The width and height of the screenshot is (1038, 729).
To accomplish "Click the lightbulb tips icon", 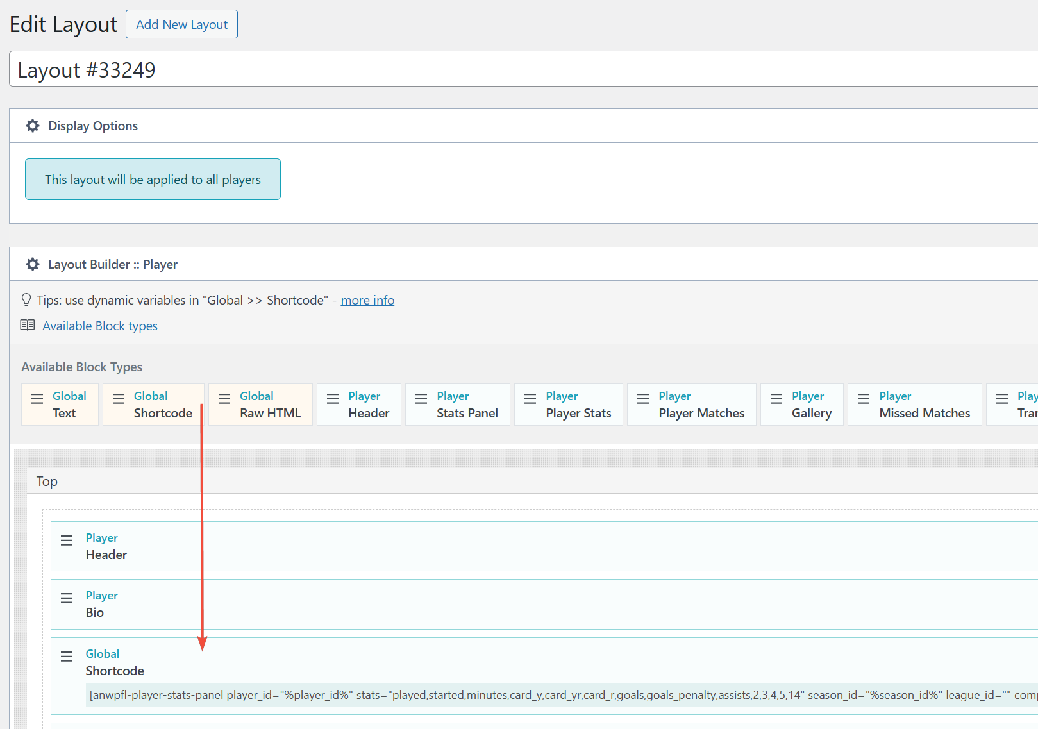I will click(26, 300).
